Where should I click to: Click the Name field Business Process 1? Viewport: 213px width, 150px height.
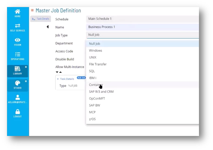[x=143, y=27]
